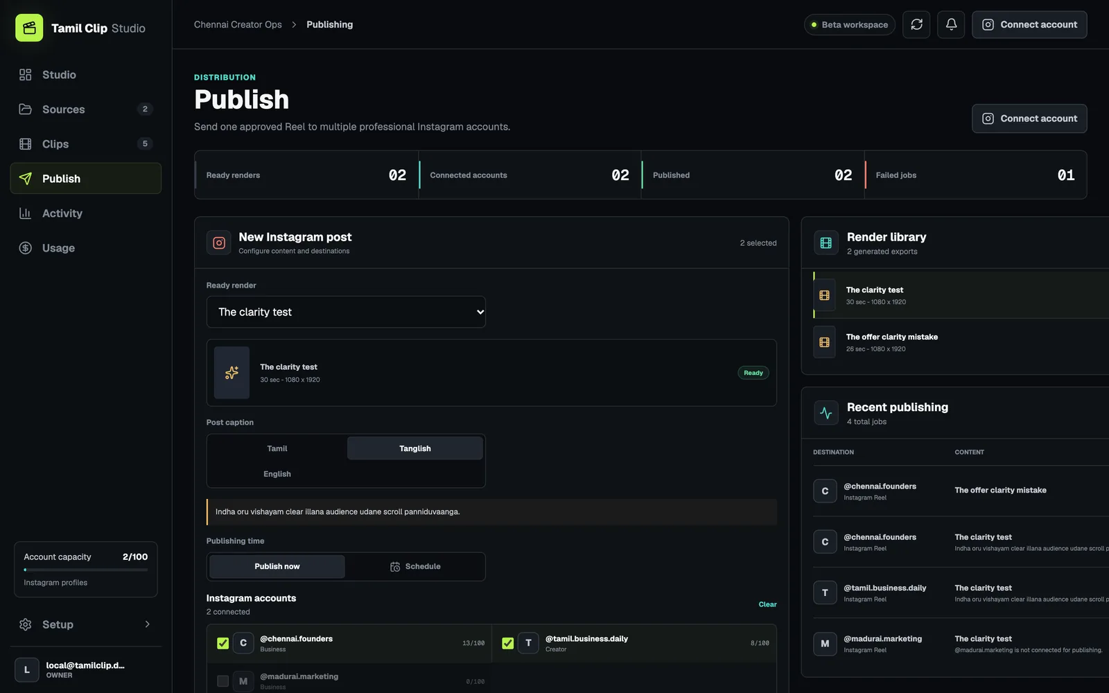This screenshot has height=693, width=1109.
Task: Click the M avatar in @madurai.marketing publishing row
Action: point(825,644)
